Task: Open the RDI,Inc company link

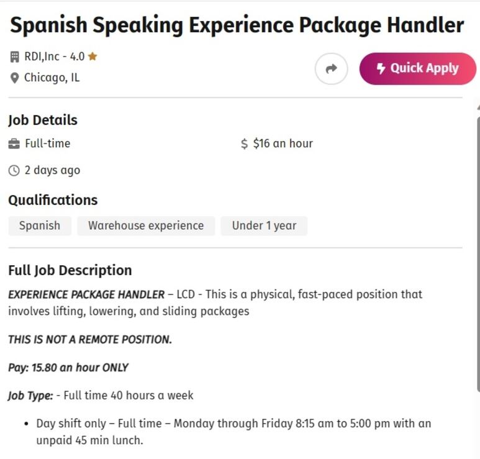Action: point(42,57)
